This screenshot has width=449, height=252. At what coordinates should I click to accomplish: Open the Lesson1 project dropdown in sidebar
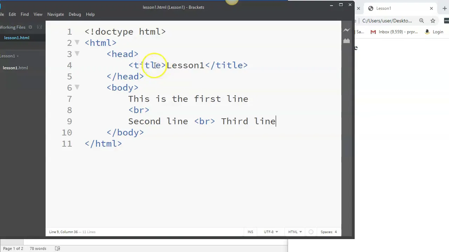[9, 56]
